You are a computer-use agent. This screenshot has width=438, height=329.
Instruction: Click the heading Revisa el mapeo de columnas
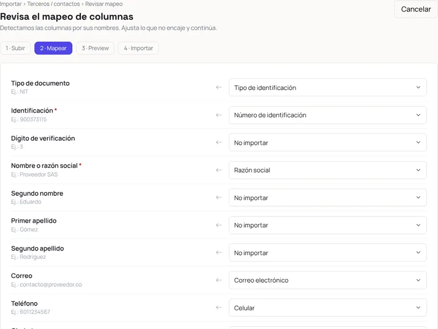[66, 17]
